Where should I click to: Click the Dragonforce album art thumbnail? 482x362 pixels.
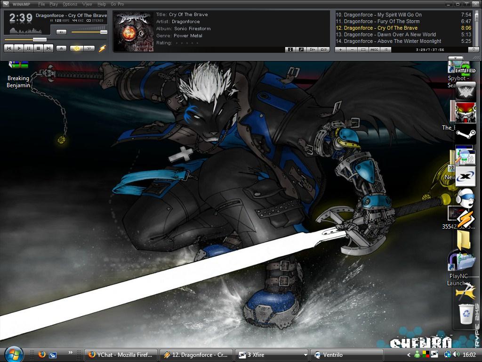coord(133,32)
